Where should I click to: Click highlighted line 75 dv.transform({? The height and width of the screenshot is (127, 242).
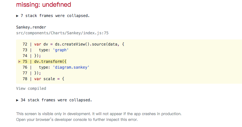point(42,62)
